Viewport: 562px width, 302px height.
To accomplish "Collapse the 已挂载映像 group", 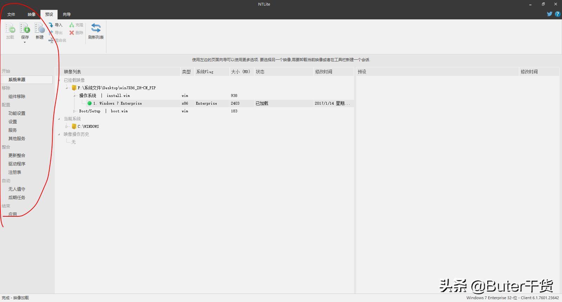I will point(59,80).
